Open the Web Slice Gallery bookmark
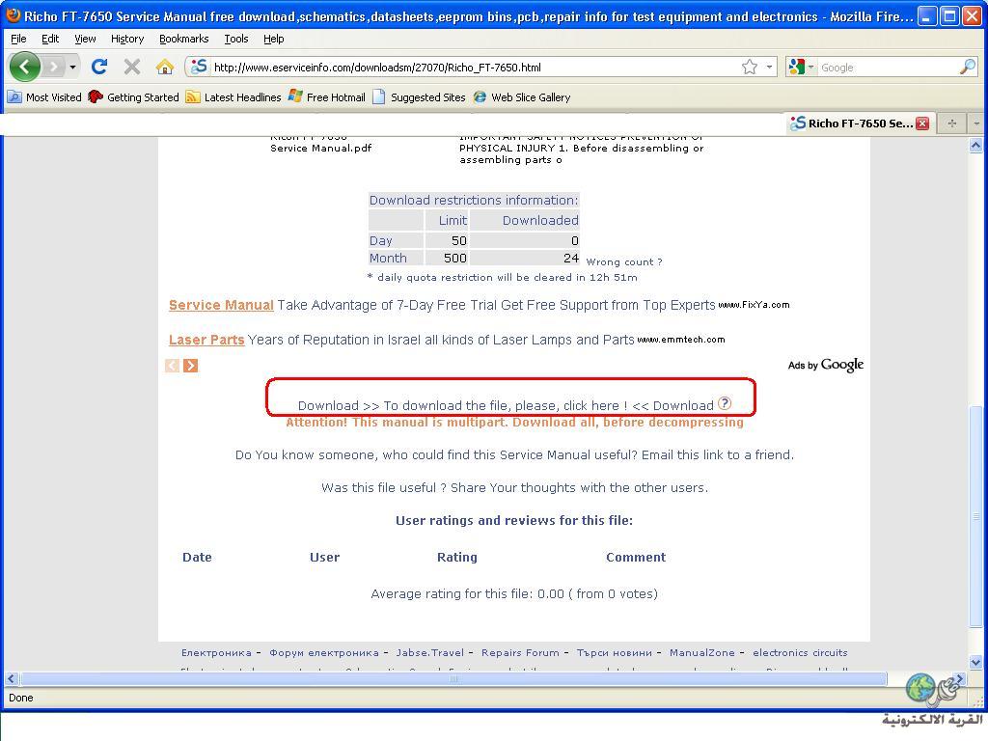988x741 pixels. point(522,97)
